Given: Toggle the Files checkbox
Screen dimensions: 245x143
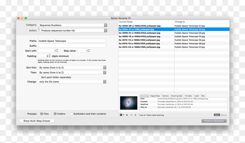Looking at the screenshot, I should pyautogui.click(x=42, y=114).
